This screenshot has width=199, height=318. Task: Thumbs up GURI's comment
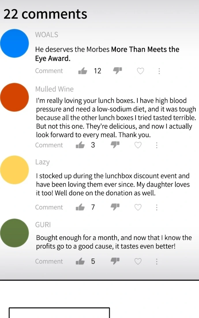[80, 261]
